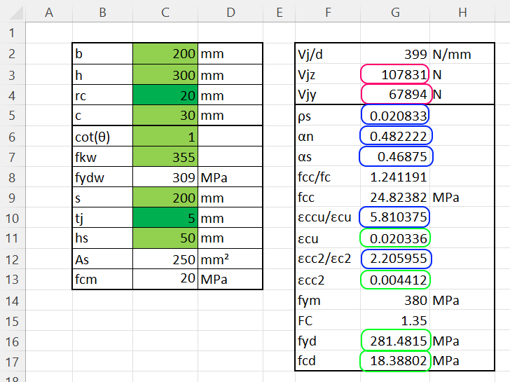Click the fcd value 18.38802
The image size is (510, 382).
point(395,360)
